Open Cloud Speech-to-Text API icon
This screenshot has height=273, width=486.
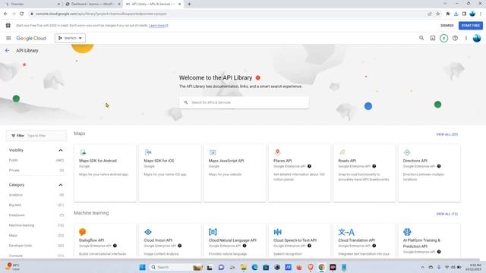(277, 232)
